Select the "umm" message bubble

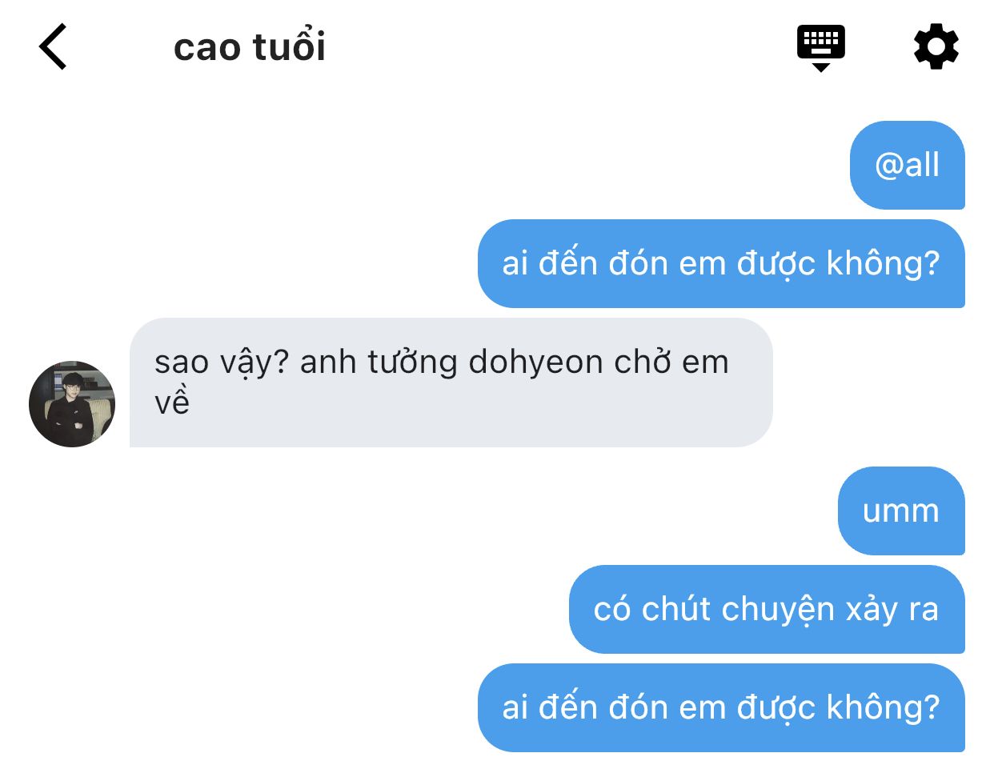(x=901, y=511)
